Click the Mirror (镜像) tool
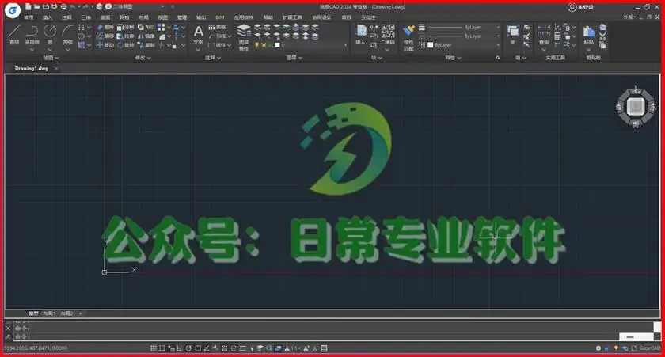 (146, 36)
